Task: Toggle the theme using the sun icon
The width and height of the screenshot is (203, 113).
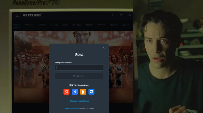Action: (130, 15)
